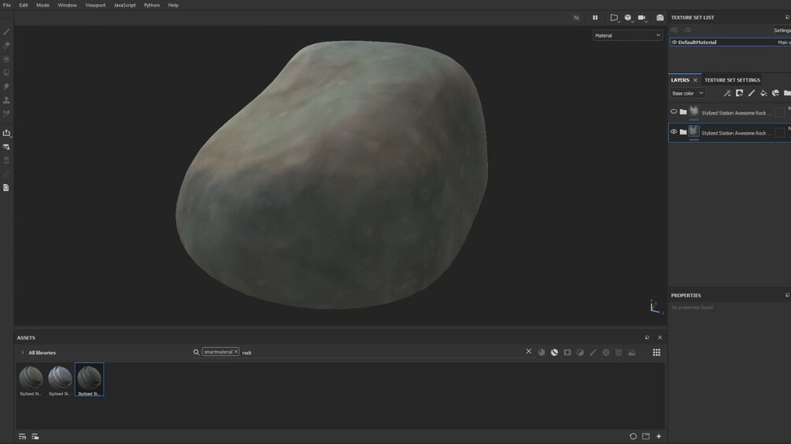The width and height of the screenshot is (791, 444).
Task: Toggle visibility of the top Stylized Station layer
Action: 674,112
